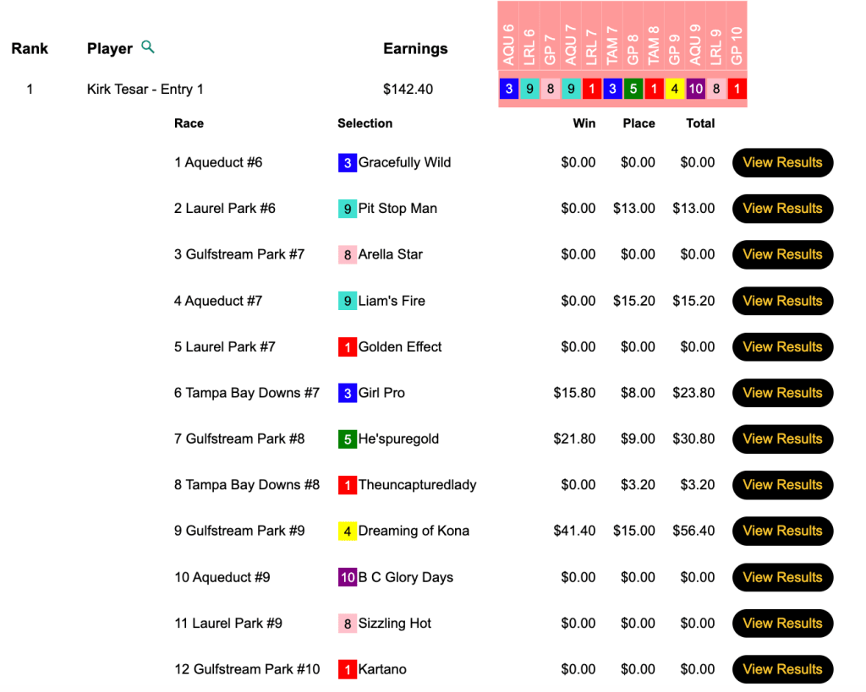866x692 pixels.
Task: View Results for Tampa Bay Downs #7
Action: pos(782,393)
